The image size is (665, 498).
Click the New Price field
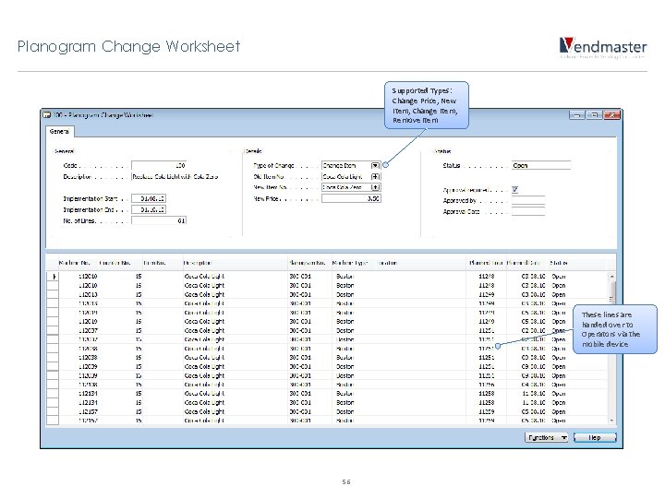[x=351, y=198]
